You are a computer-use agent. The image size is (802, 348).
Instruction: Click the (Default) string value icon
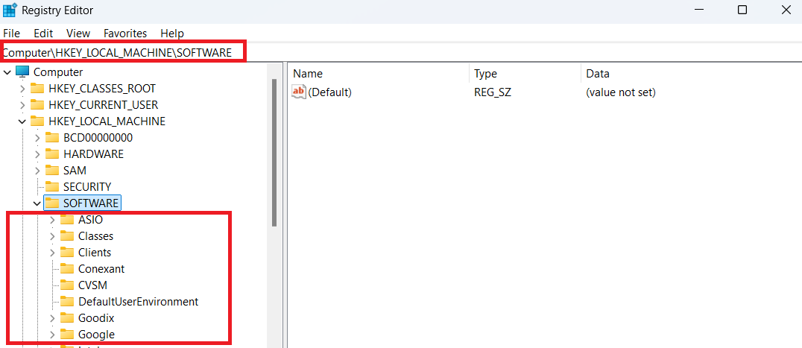[298, 92]
